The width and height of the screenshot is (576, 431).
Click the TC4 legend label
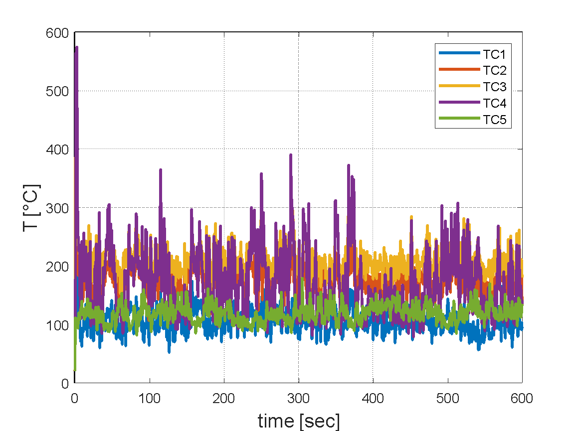494,103
